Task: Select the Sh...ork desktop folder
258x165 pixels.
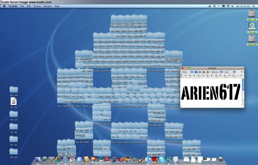Action: (x=14, y=128)
